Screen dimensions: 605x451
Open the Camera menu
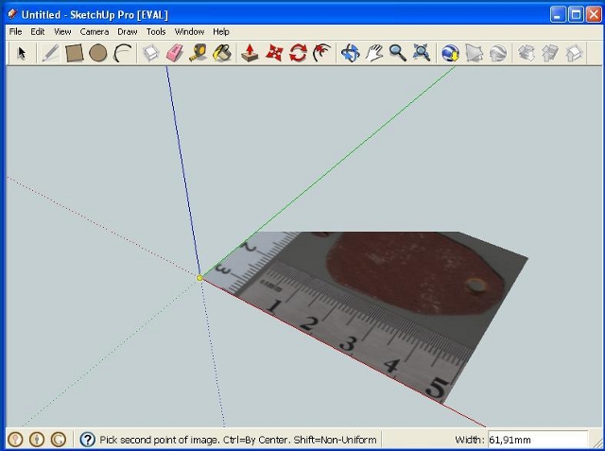point(94,31)
